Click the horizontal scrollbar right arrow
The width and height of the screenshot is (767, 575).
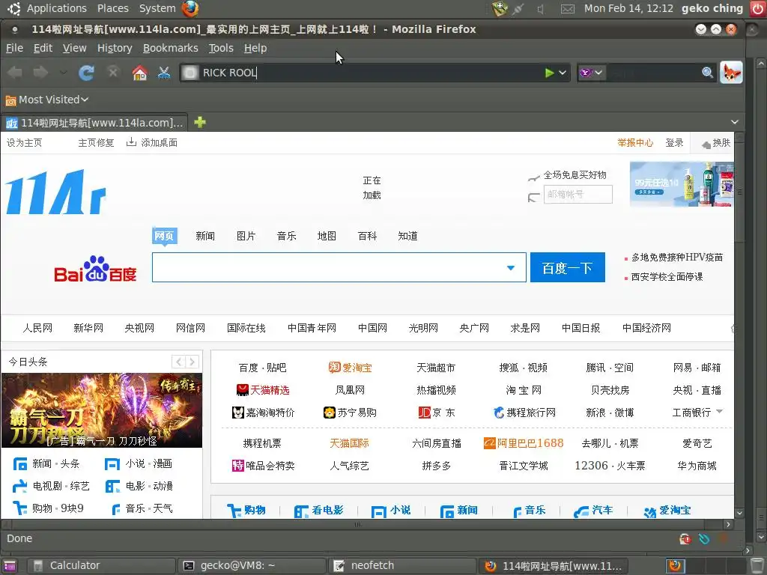728,525
